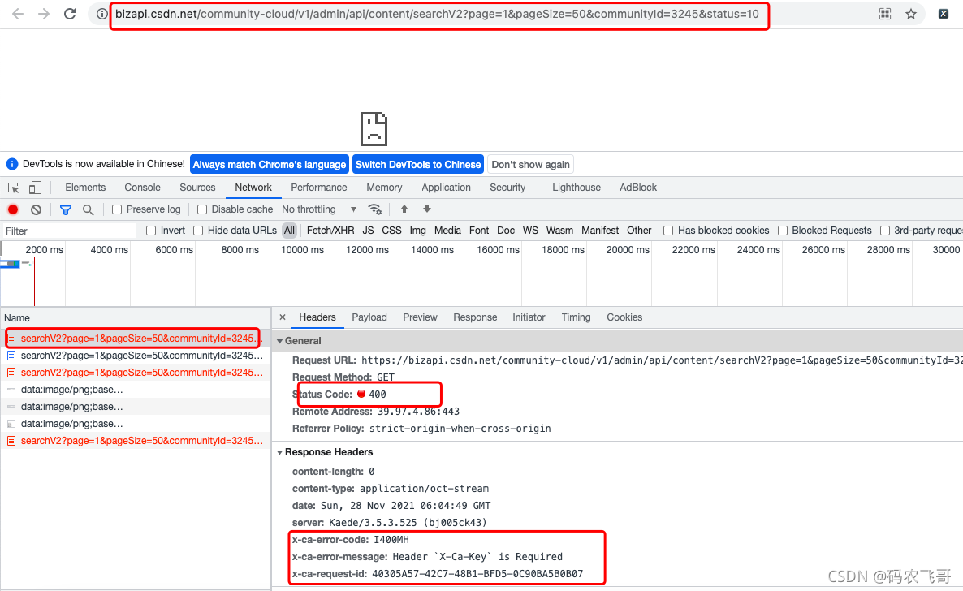Close the request details pane
This screenshot has width=963, height=591.
[283, 317]
